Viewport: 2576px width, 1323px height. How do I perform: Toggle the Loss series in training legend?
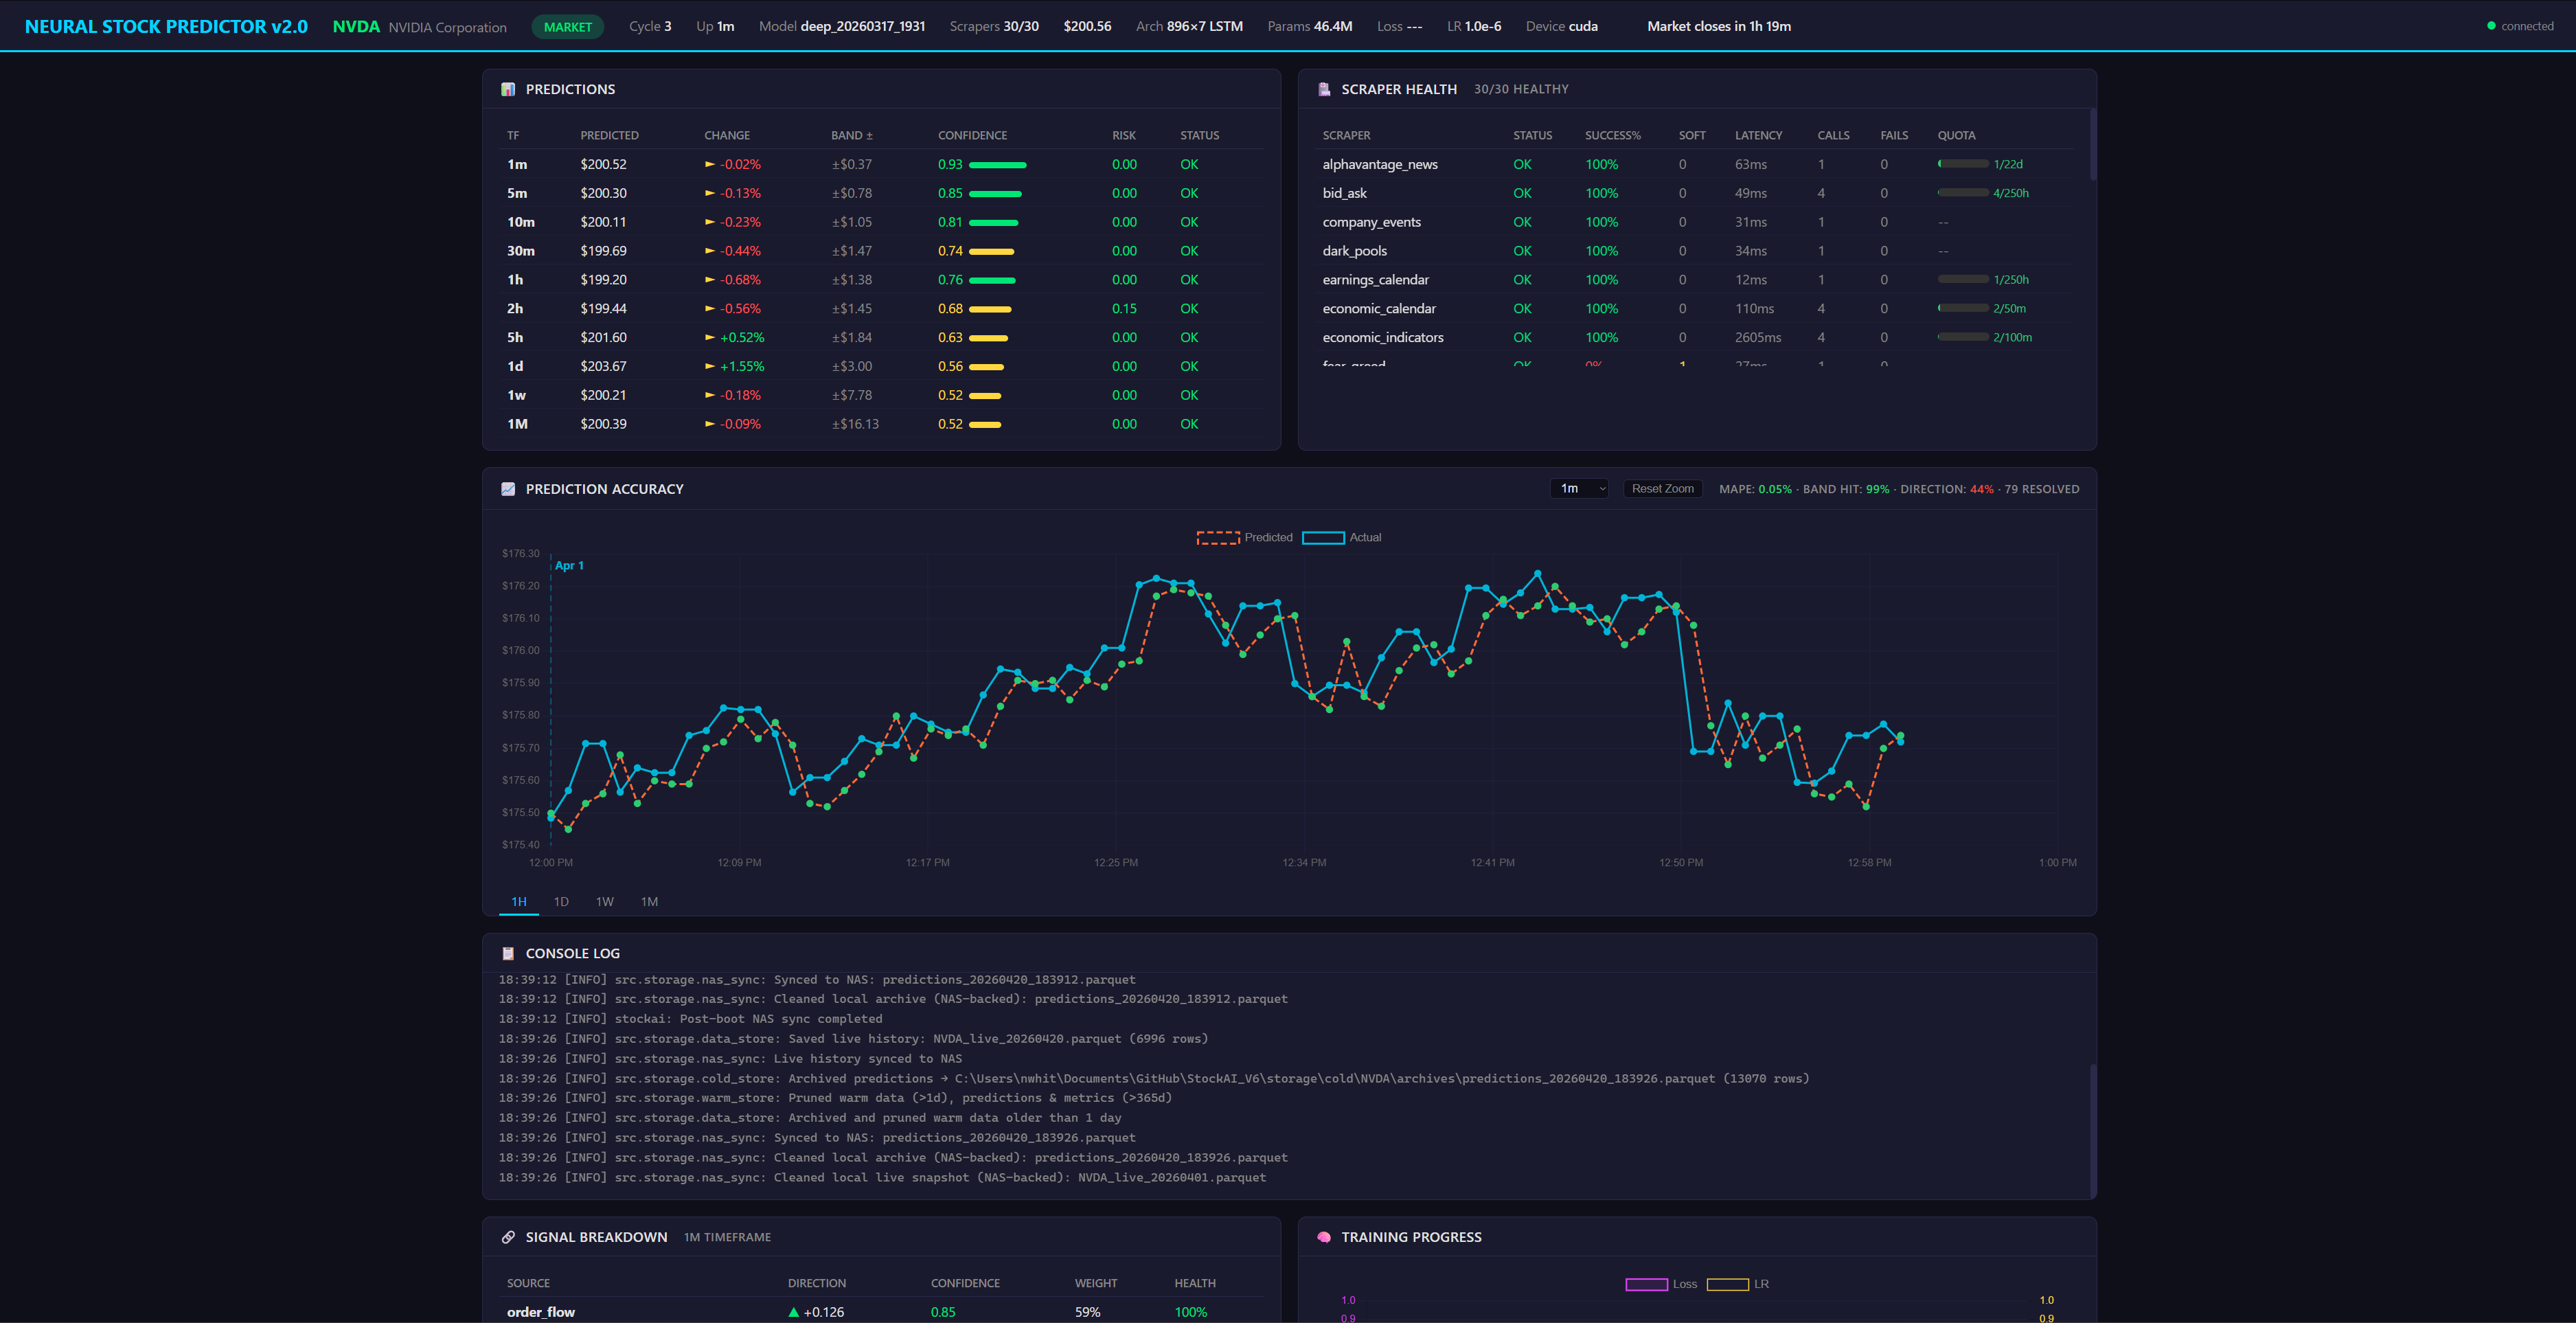[x=1661, y=1284]
